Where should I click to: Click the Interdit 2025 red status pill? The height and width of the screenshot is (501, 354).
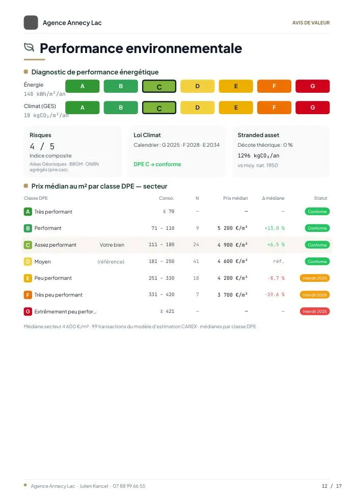[314, 311]
